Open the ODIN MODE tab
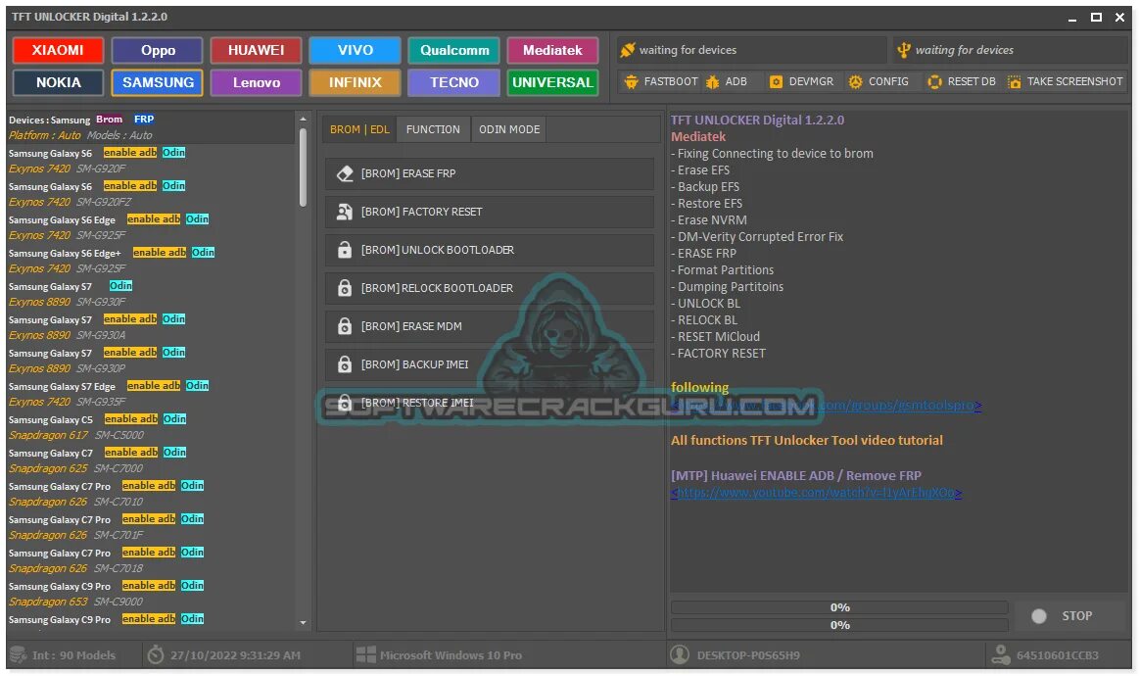 509,129
